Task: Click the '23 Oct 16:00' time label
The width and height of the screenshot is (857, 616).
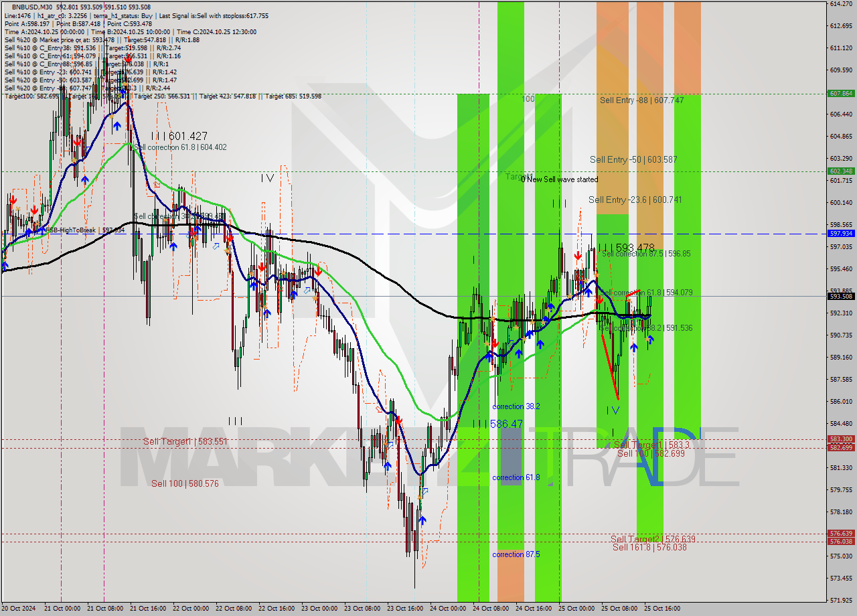Action: point(405,609)
